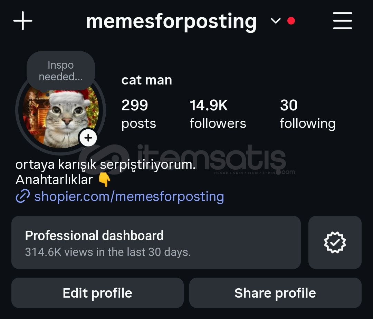
Task: Tap the plus create icon
Action: [22, 21]
